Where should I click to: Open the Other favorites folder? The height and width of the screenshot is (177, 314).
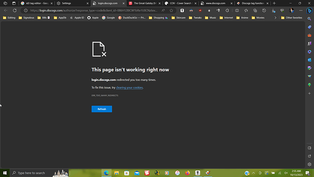coord(292,18)
